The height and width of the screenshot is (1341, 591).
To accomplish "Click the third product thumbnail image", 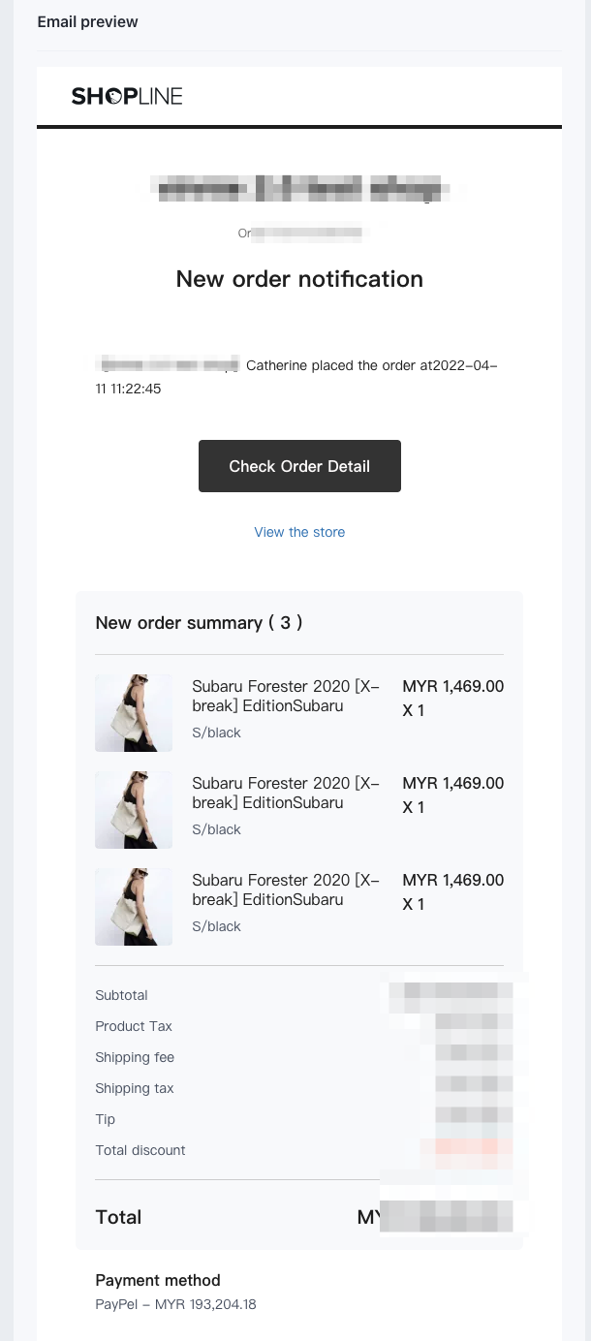I will (134, 907).
